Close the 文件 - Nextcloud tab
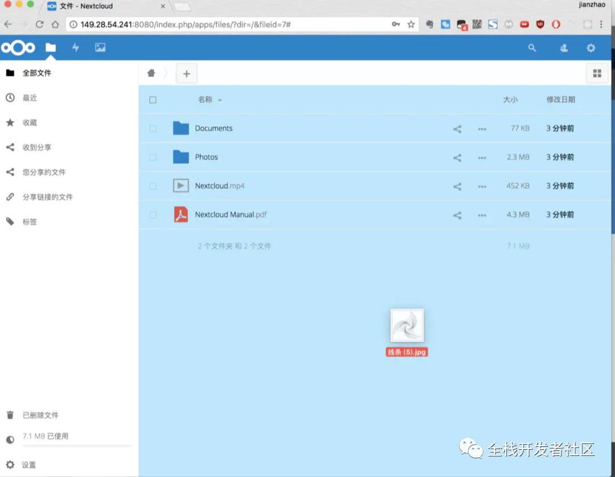This screenshot has width=615, height=477. point(163,6)
